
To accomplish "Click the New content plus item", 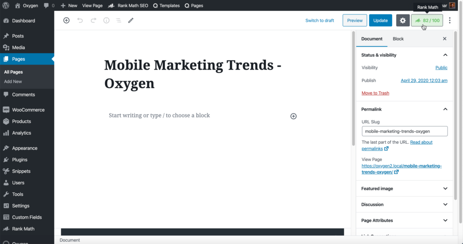I will point(69,5).
